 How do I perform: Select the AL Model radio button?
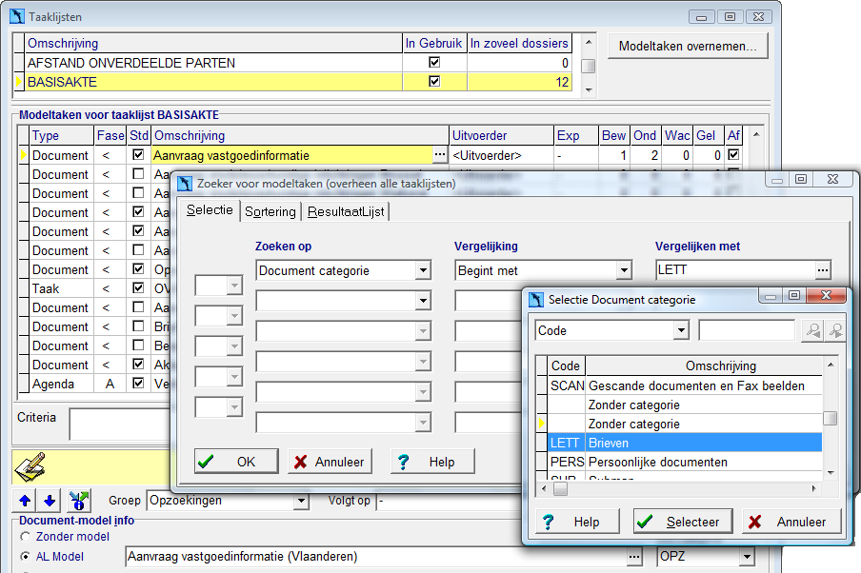pyautogui.click(x=26, y=557)
